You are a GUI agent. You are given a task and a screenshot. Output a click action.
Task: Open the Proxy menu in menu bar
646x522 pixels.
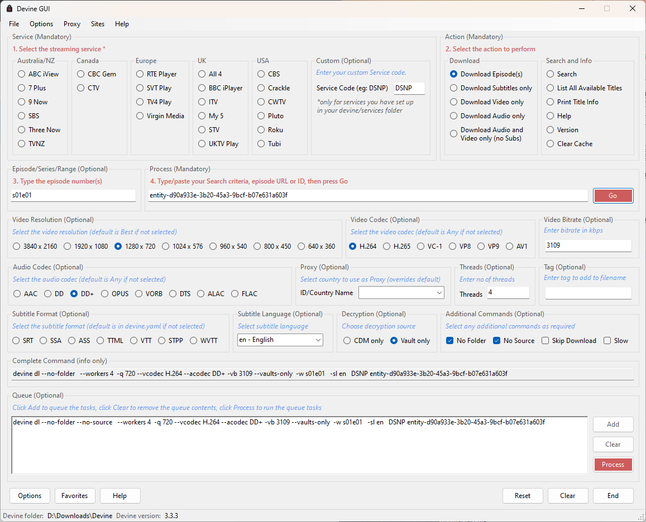tap(72, 24)
